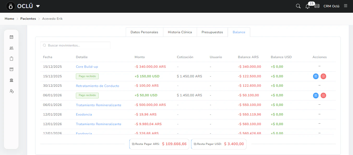Click Pago recibido badge dated 06/01/2026
353x155 pixels.
click(x=87, y=95)
